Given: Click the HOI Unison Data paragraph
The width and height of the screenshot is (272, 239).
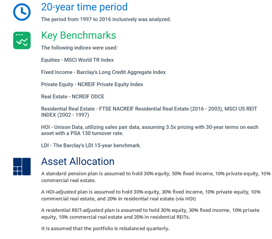Looking at the screenshot, I should click(x=150, y=130).
